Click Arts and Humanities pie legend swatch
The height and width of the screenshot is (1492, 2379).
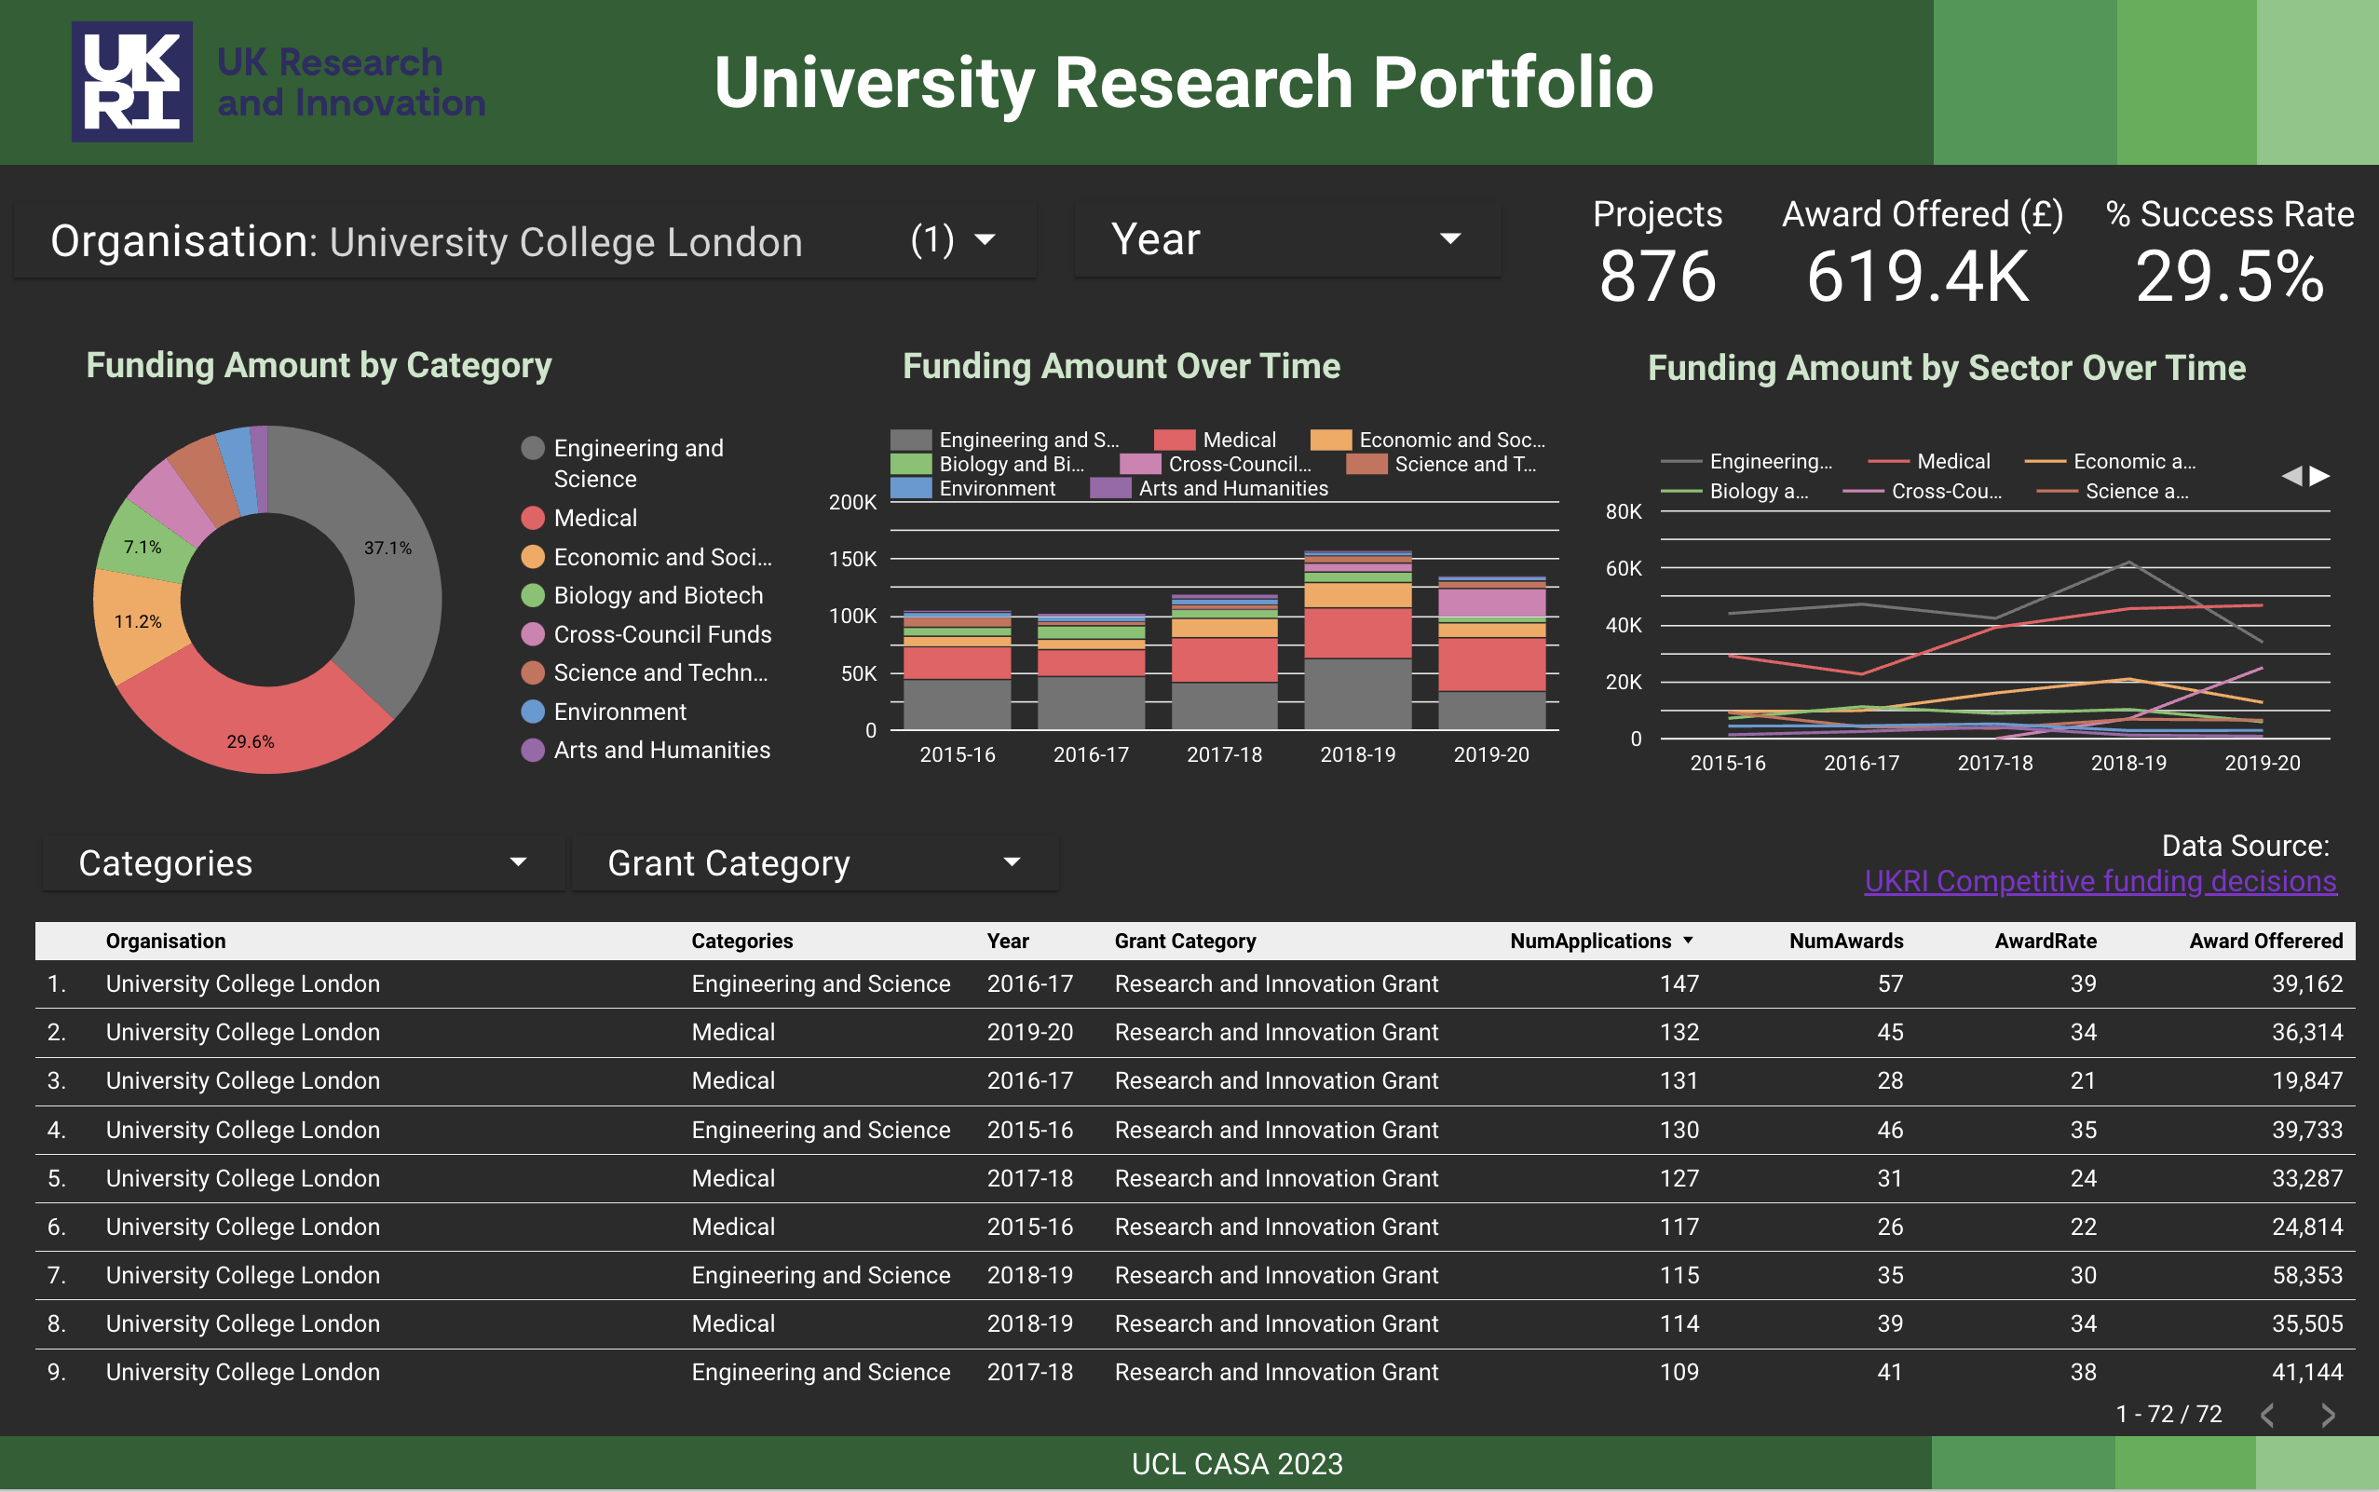click(533, 750)
